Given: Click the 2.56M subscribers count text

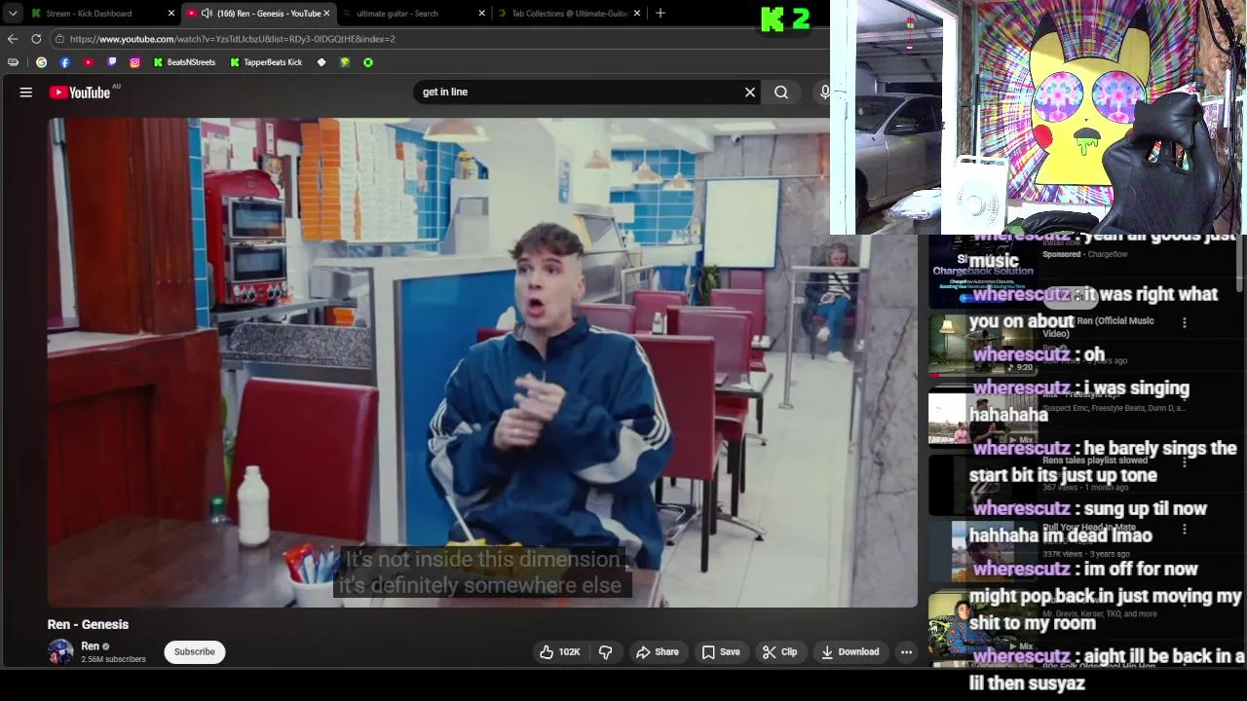Looking at the screenshot, I should 113,660.
